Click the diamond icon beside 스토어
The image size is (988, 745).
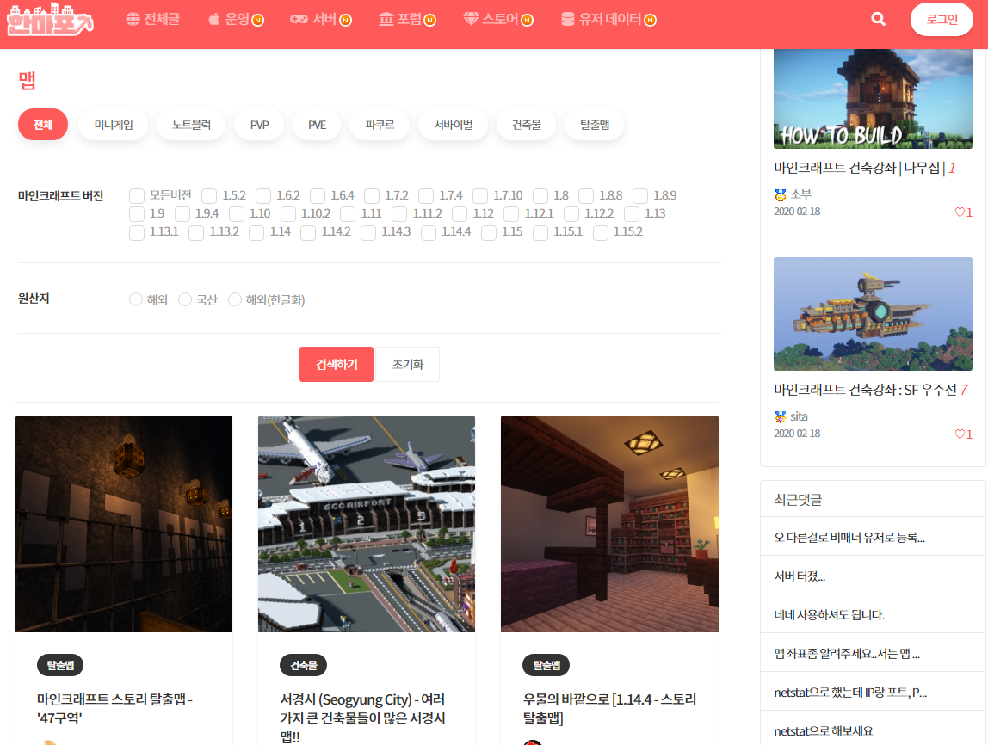[x=471, y=20]
